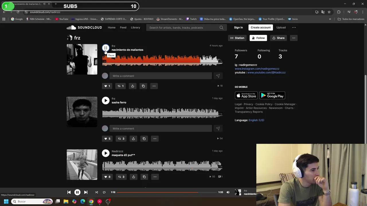Screen dimensions: 367x206
Task: Open the Instagram nadirgomezzz link
Action: pos(257,69)
